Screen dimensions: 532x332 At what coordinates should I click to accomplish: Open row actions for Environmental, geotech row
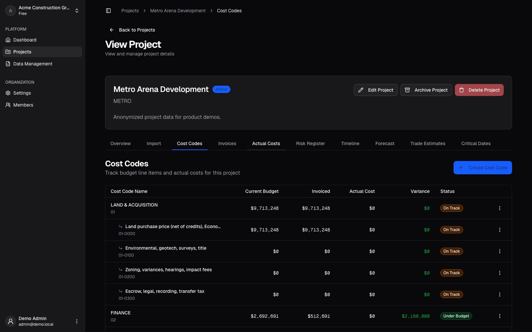(x=499, y=251)
